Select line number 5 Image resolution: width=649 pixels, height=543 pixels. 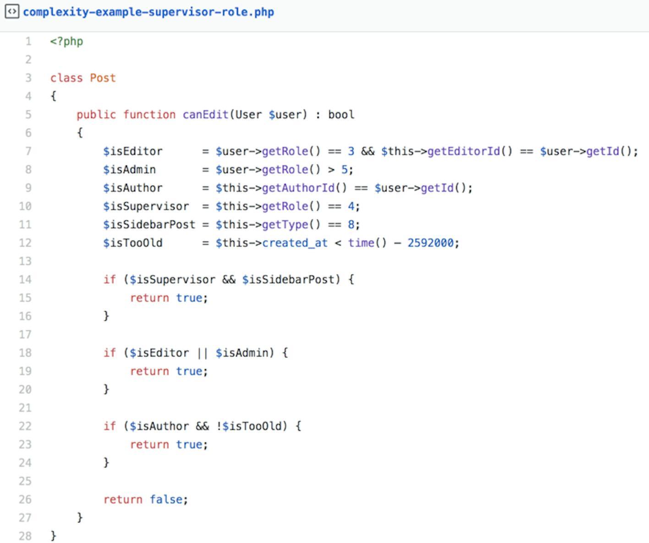[28, 115]
